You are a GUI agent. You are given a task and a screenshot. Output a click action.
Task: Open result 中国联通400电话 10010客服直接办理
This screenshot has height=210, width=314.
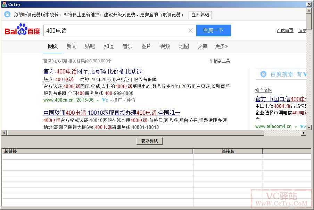(x=112, y=113)
